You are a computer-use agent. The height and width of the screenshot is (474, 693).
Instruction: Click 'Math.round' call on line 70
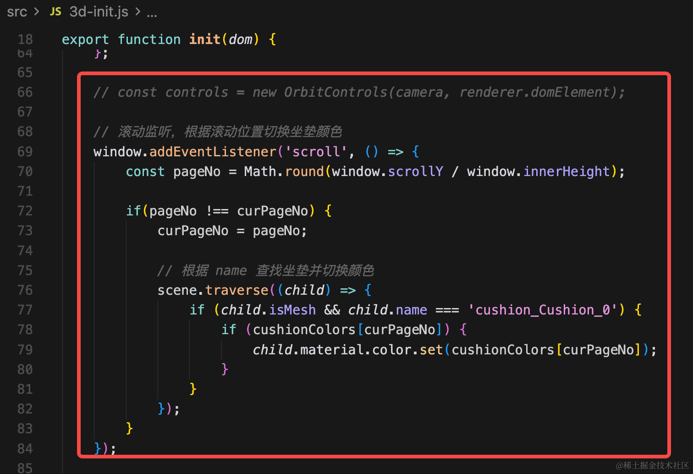click(x=284, y=171)
